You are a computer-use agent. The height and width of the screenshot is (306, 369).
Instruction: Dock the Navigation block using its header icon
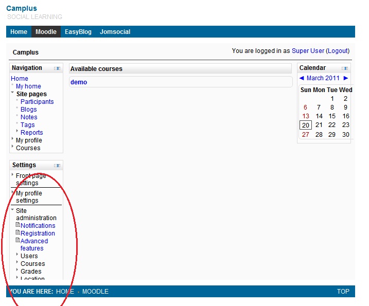57,68
